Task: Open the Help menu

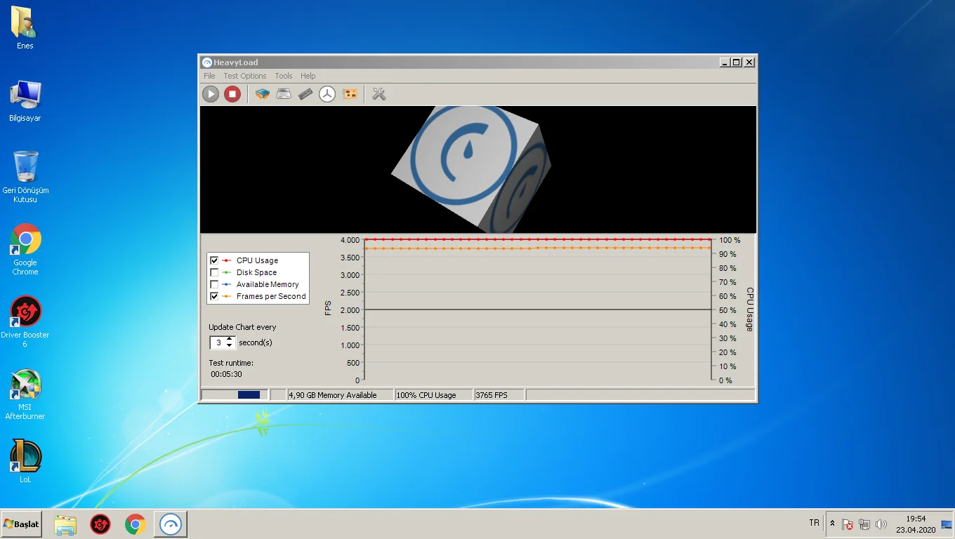Action: coord(308,76)
